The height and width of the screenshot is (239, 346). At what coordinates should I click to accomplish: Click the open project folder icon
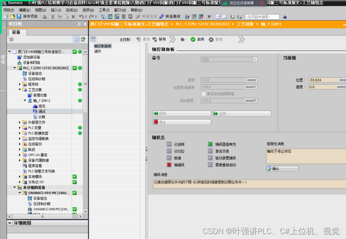[x=13, y=17]
